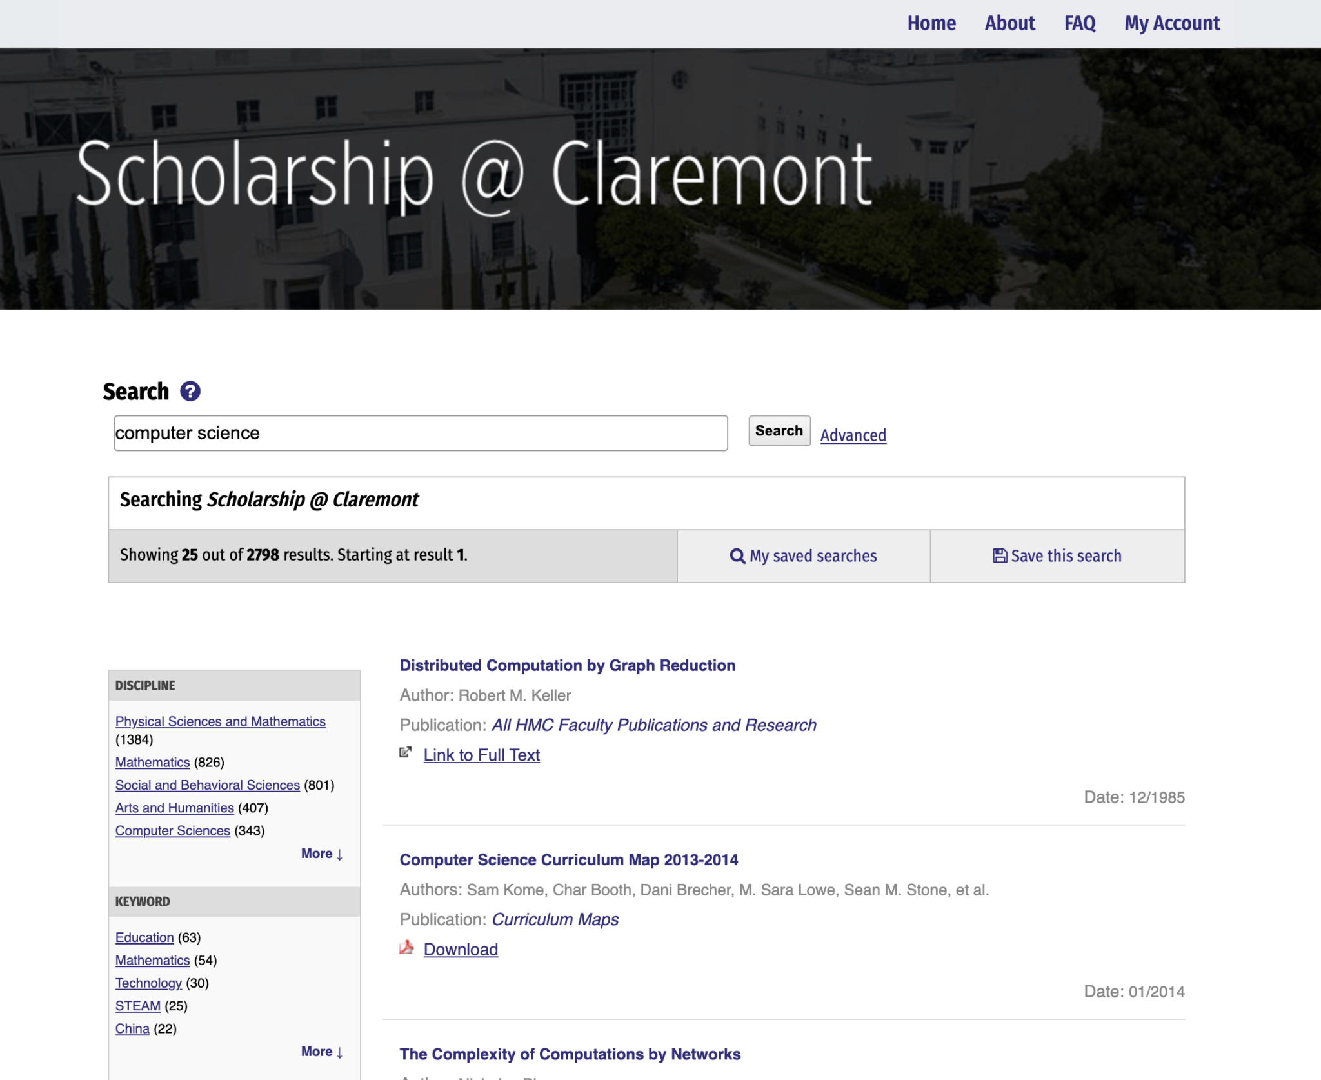Click the Search button
This screenshot has height=1080, width=1321.
point(779,430)
